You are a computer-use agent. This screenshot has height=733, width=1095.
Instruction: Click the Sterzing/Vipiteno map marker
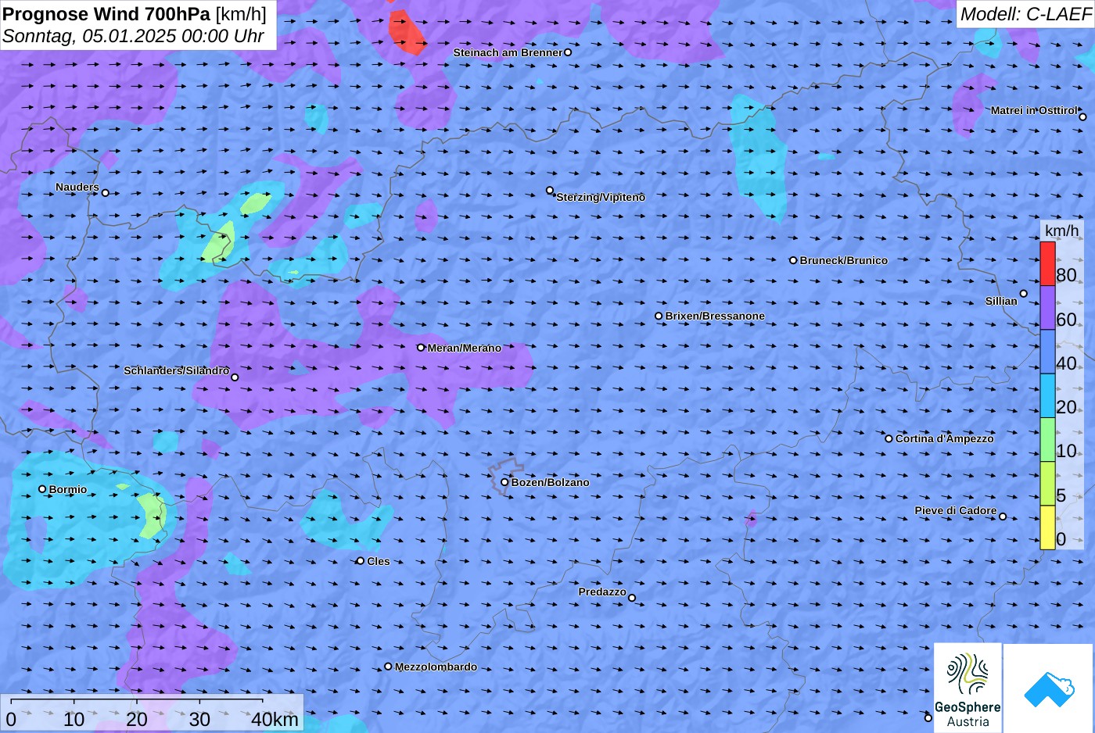pyautogui.click(x=550, y=190)
